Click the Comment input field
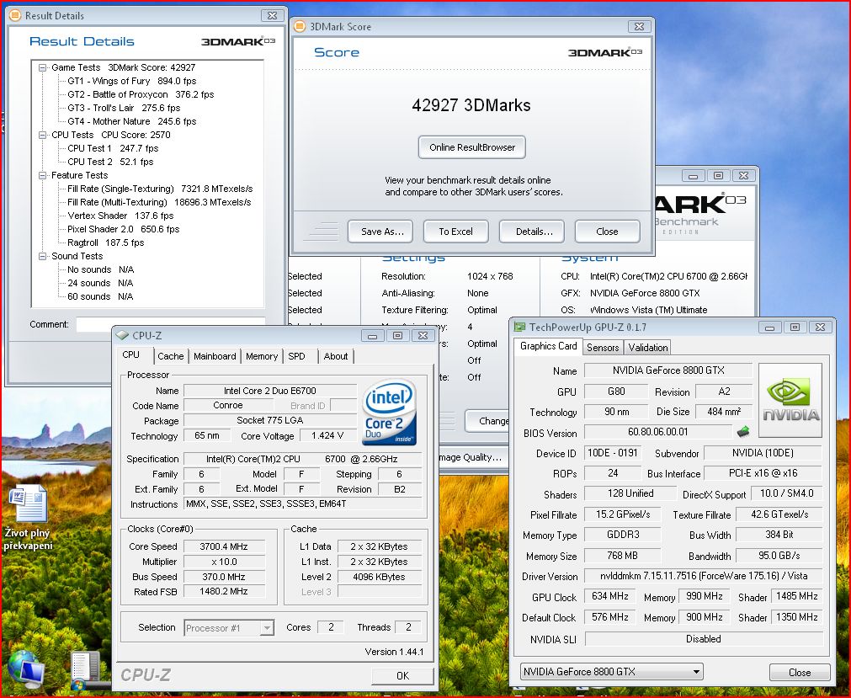Screen dimensions: 851x698 tap(170, 324)
